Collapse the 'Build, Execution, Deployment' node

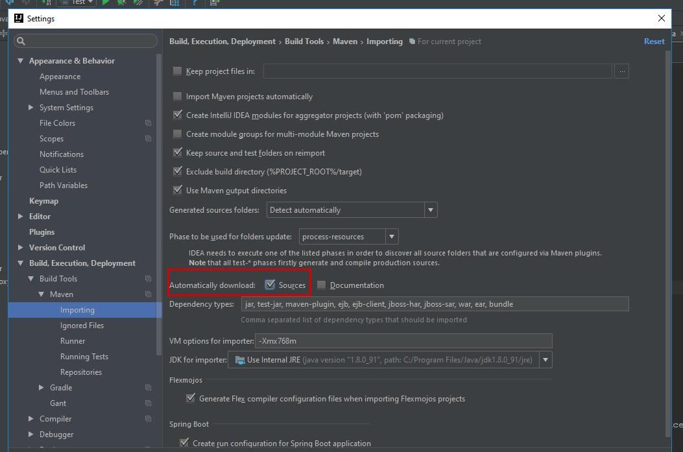tap(21, 263)
